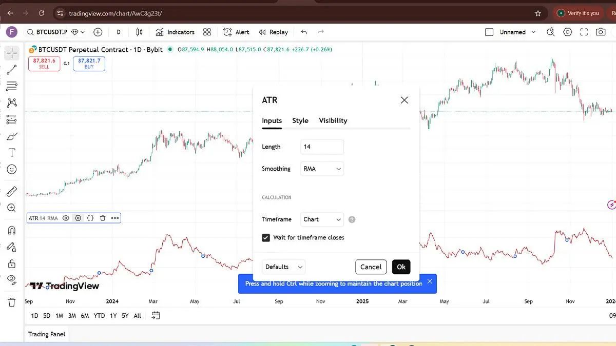The width and height of the screenshot is (616, 346).
Task: Click the Length input field
Action: pos(322,147)
